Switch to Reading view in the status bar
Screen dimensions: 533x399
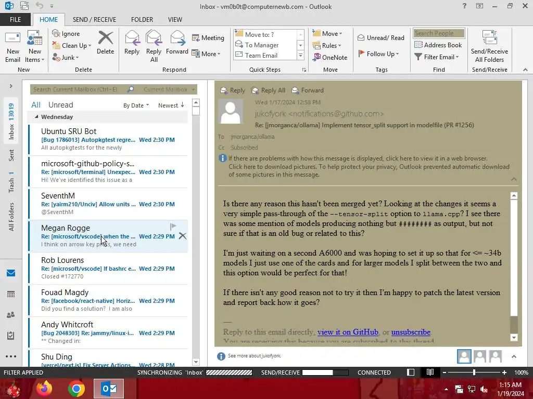pos(430,372)
